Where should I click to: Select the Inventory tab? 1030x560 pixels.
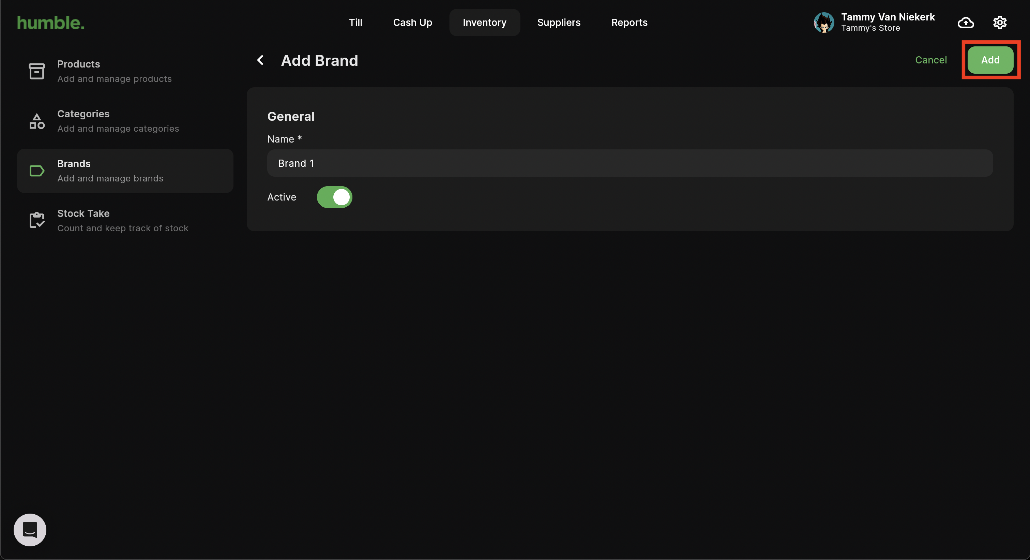[484, 23]
